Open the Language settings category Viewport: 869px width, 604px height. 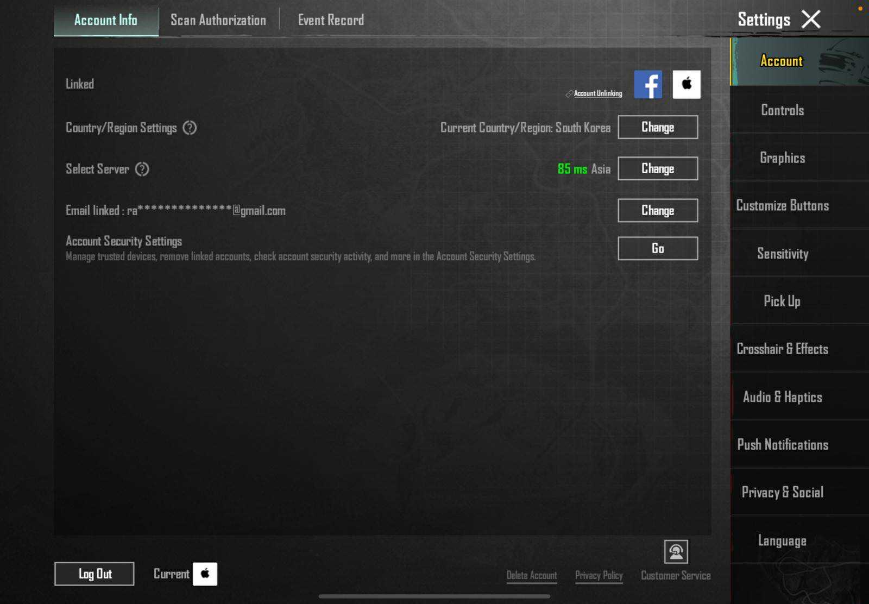pos(799,540)
